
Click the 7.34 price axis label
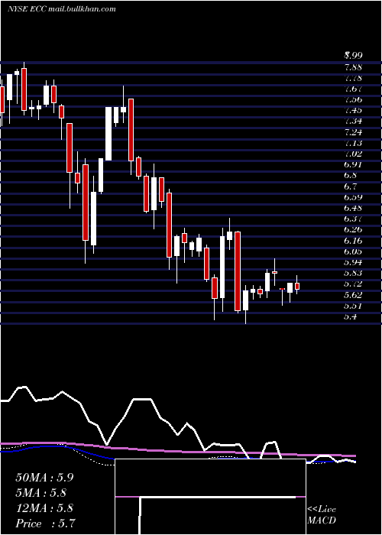353,121
